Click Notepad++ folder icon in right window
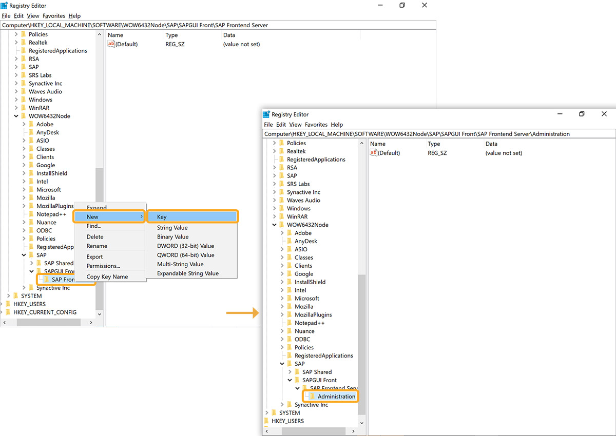Screen dimensions: 616x436 [x=289, y=323]
